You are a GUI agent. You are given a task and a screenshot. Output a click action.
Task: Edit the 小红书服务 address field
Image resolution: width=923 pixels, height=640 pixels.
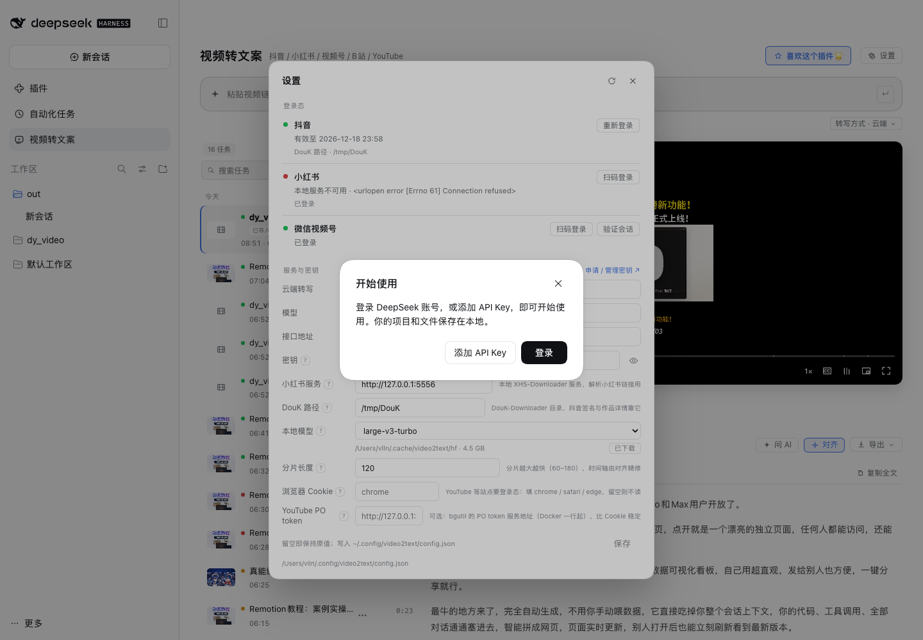pos(424,385)
